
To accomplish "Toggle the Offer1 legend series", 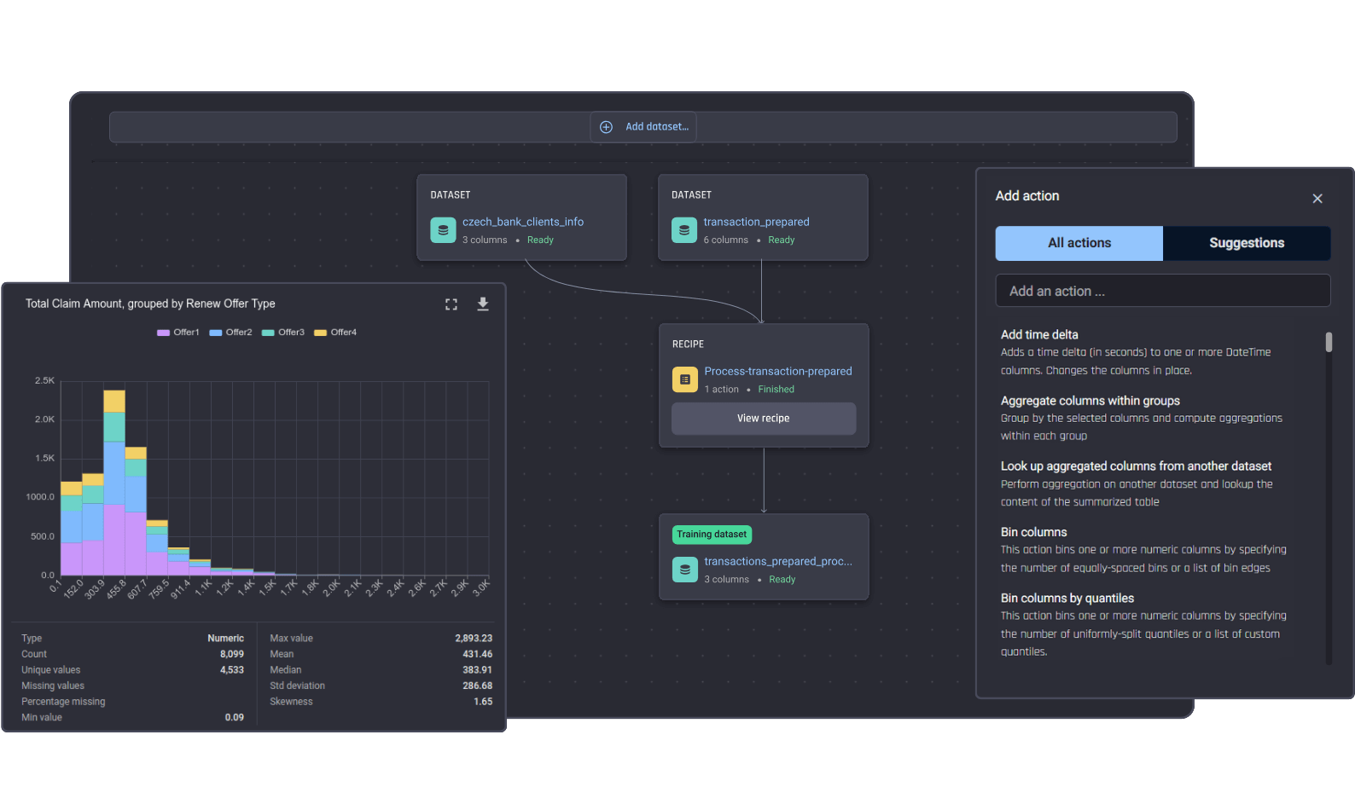I will point(178,333).
